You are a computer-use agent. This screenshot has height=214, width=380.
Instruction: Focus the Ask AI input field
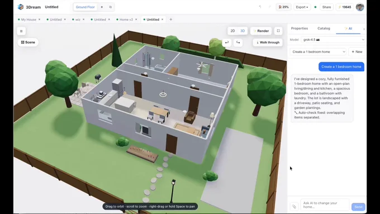[x=325, y=205]
